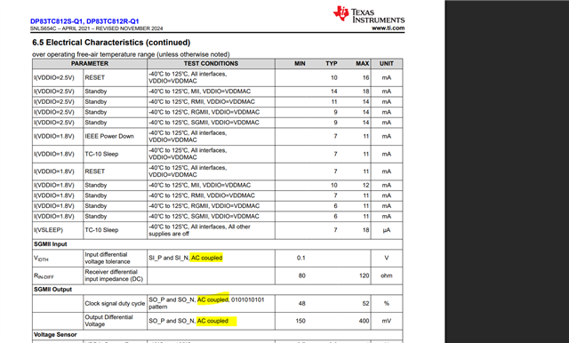This screenshot has width=569, height=343.
Task: Click the 0101010101 pattern condition text
Action: [206, 303]
